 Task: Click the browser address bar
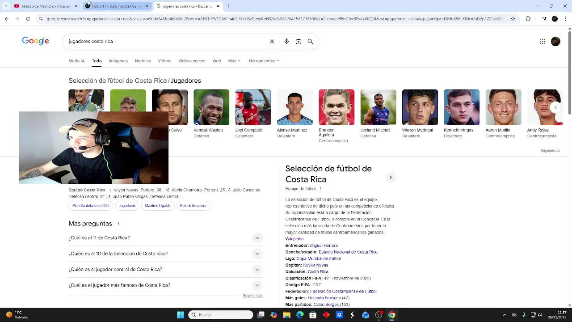point(276,19)
